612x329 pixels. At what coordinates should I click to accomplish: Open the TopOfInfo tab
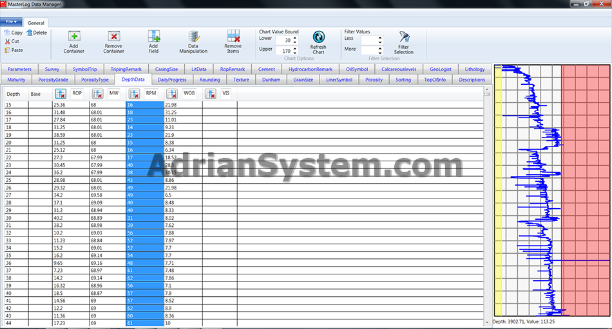pos(435,80)
